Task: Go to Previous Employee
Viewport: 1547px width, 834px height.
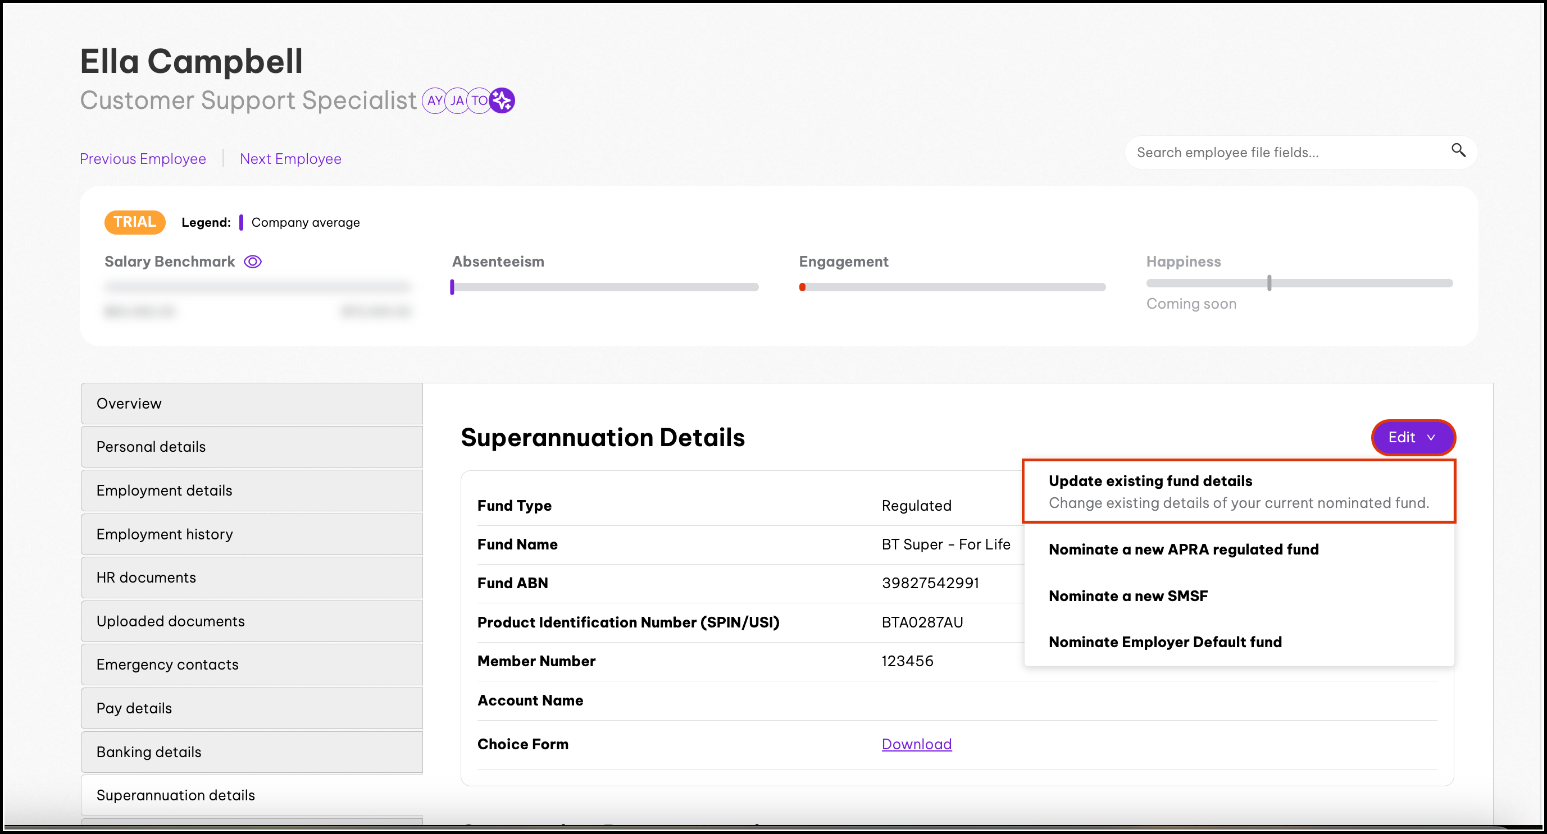Action: 143,159
